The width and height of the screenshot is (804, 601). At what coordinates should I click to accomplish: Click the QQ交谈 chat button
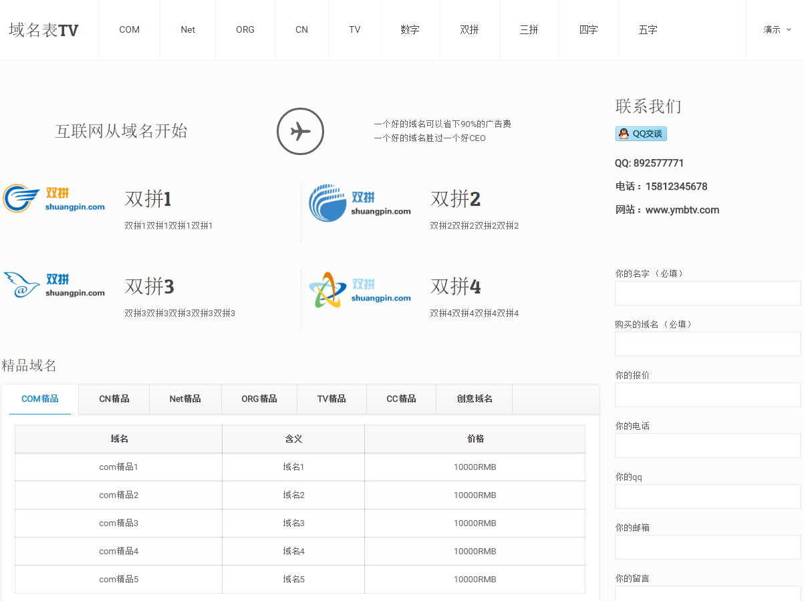641,134
